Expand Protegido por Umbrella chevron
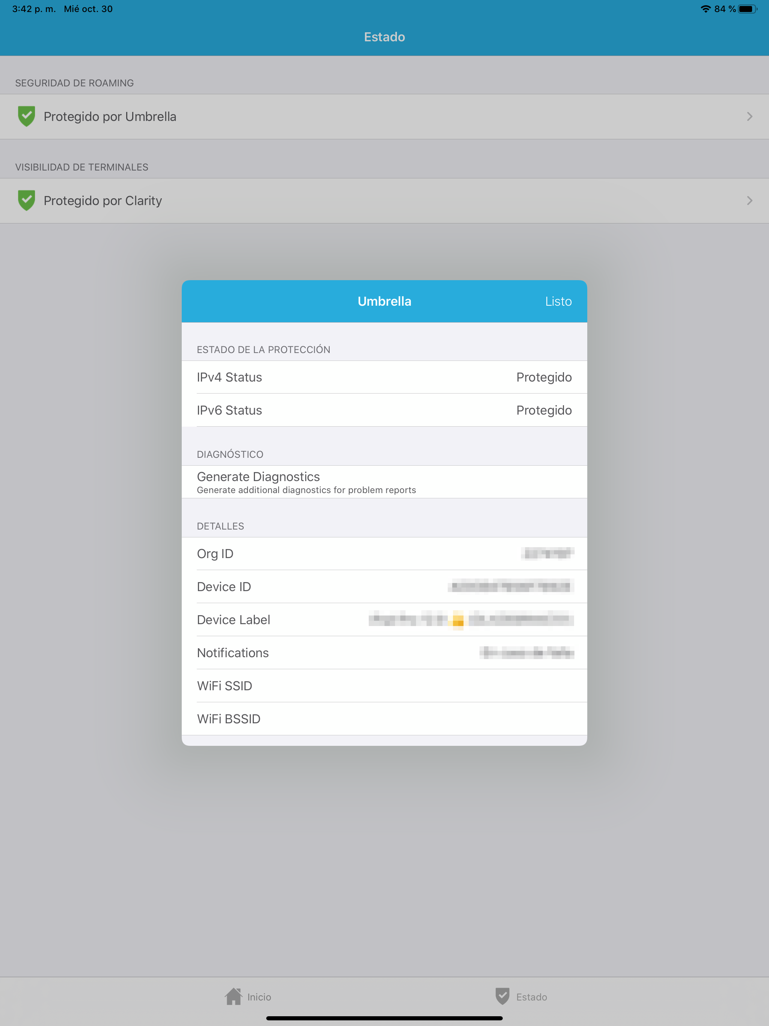Screen dimensions: 769x1026 tap(749, 116)
